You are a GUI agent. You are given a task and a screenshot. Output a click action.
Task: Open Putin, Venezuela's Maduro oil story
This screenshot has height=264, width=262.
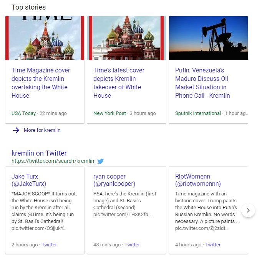point(202,83)
